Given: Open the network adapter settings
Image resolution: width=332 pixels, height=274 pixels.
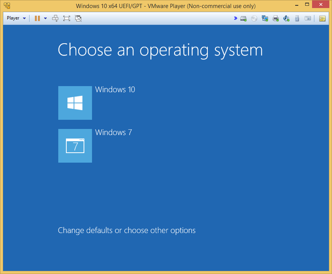Looking at the screenshot, I should pyautogui.click(x=265, y=18).
